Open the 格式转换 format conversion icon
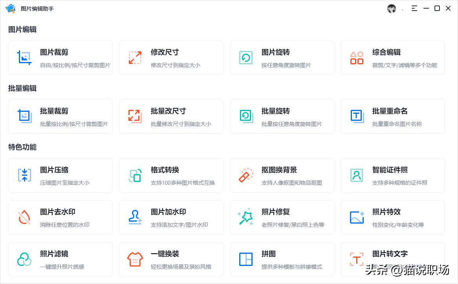The width and height of the screenshot is (458, 284). coord(135,175)
